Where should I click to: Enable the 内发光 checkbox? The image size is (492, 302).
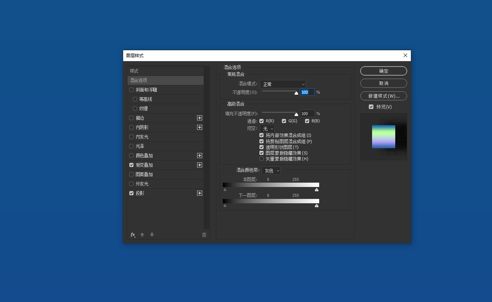pos(132,137)
